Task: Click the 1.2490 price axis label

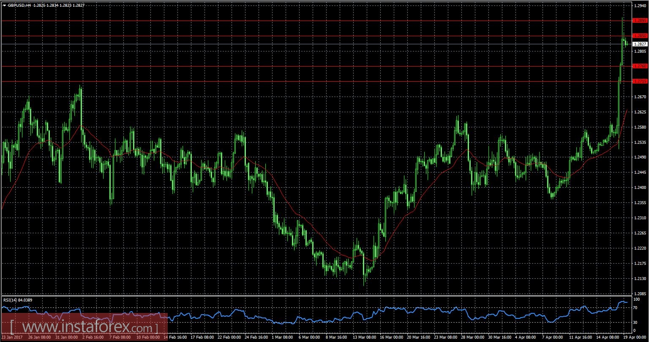Action: 640,157
